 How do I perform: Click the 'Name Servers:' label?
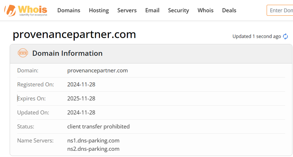(x=35, y=141)
